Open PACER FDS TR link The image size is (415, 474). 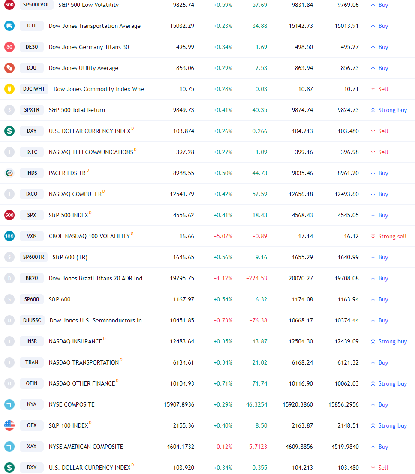(x=67, y=173)
